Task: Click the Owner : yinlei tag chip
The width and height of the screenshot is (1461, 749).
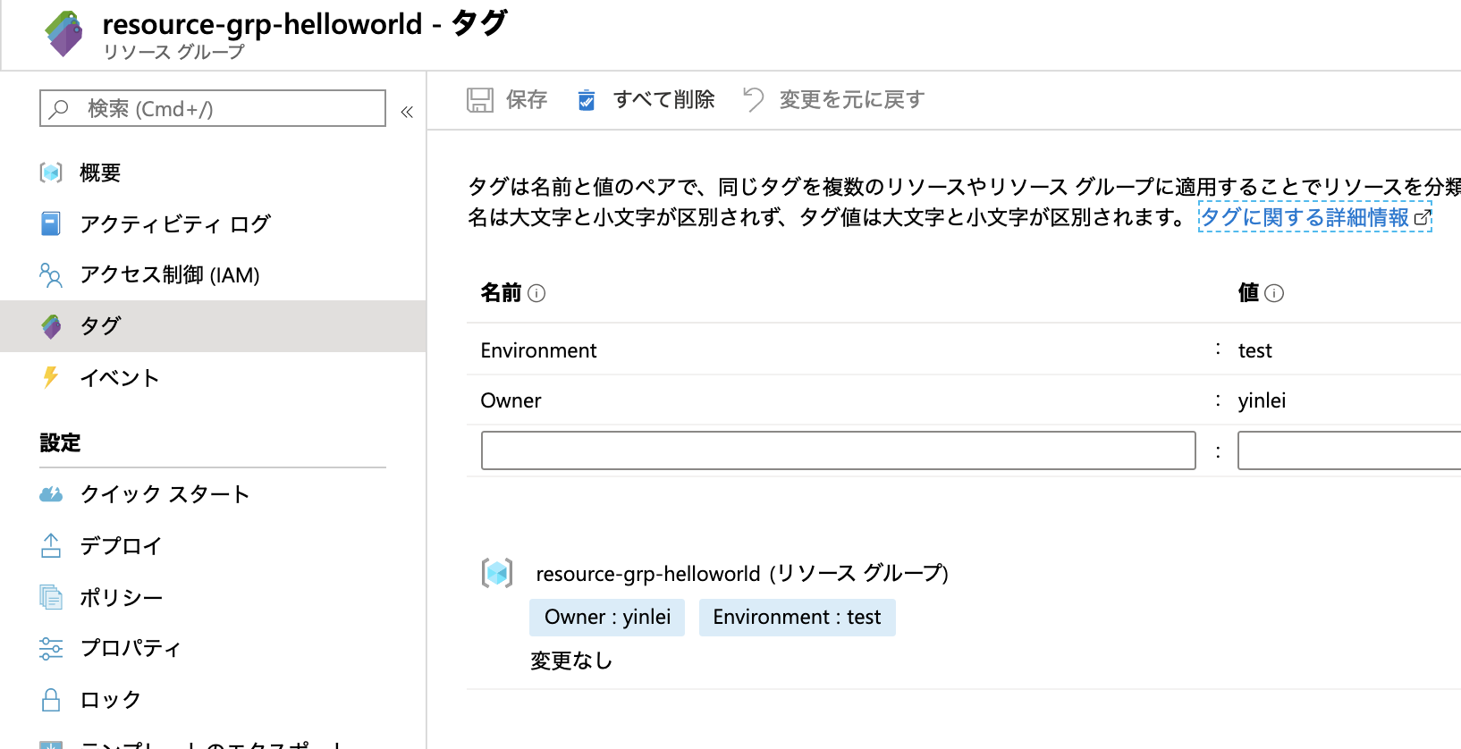Action: point(607,618)
